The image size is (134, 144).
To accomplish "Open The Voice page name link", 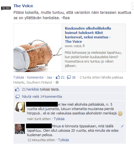I will tap(23, 6).
